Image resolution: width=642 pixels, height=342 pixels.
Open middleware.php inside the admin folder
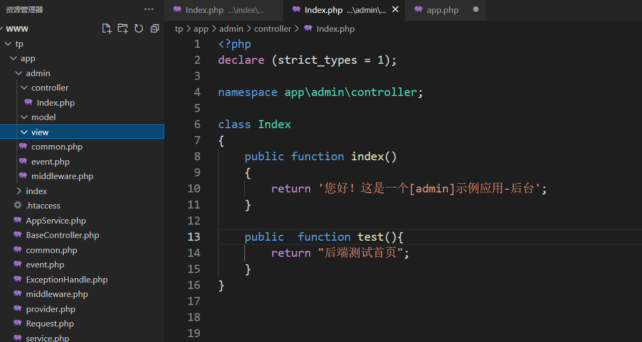pos(62,176)
